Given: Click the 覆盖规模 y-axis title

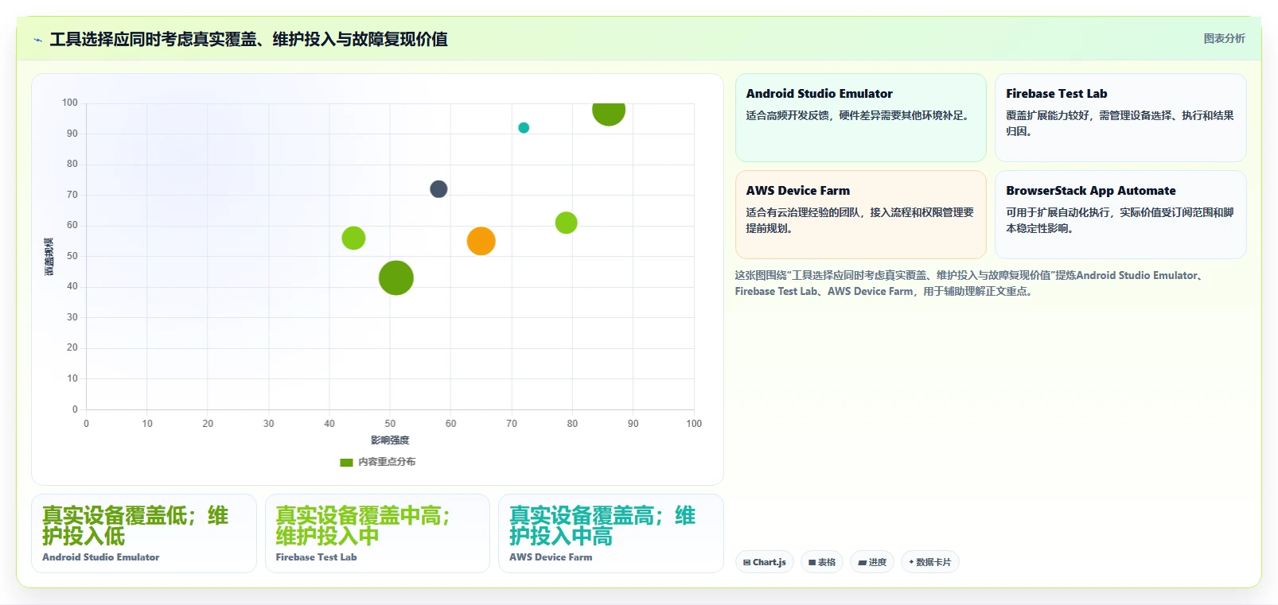Looking at the screenshot, I should [x=49, y=257].
